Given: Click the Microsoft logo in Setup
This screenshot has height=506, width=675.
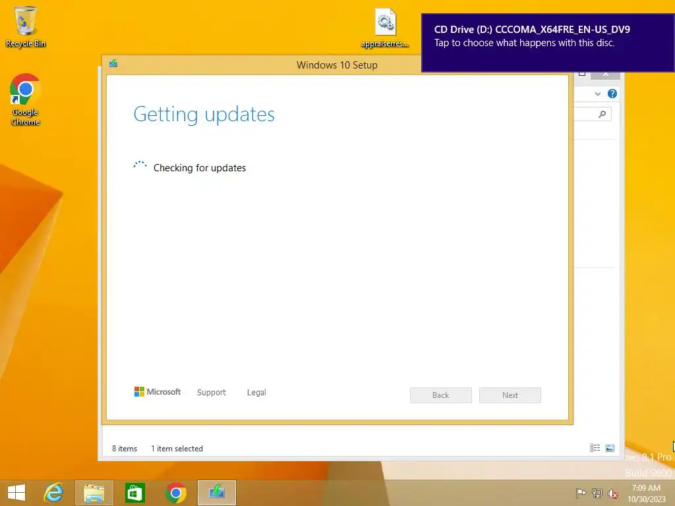Looking at the screenshot, I should [158, 391].
